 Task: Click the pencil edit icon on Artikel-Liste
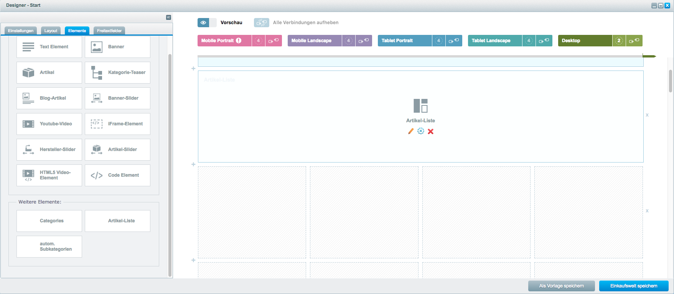click(x=411, y=131)
